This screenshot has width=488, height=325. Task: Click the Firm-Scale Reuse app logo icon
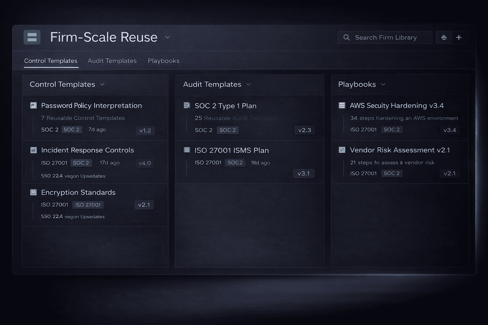pos(32,37)
